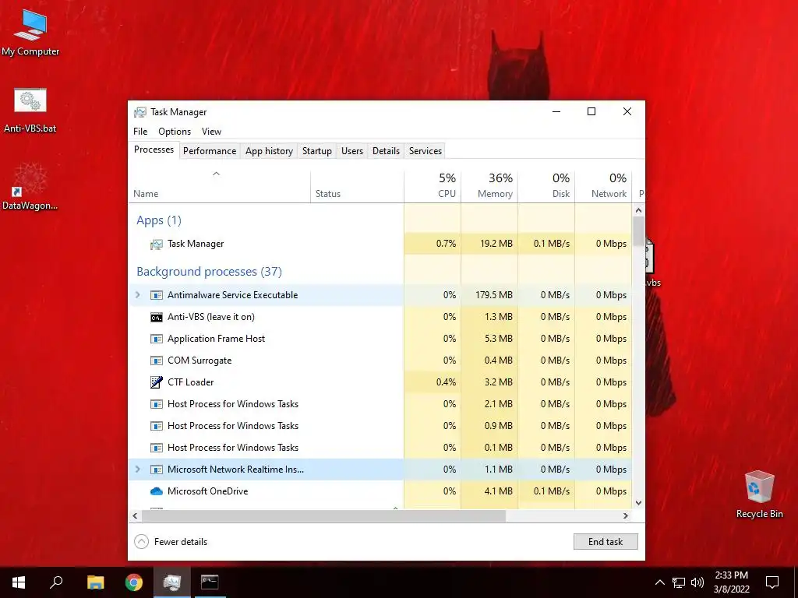
Task: Switch to the Command Prompt taskbar window
Action: coord(210,582)
